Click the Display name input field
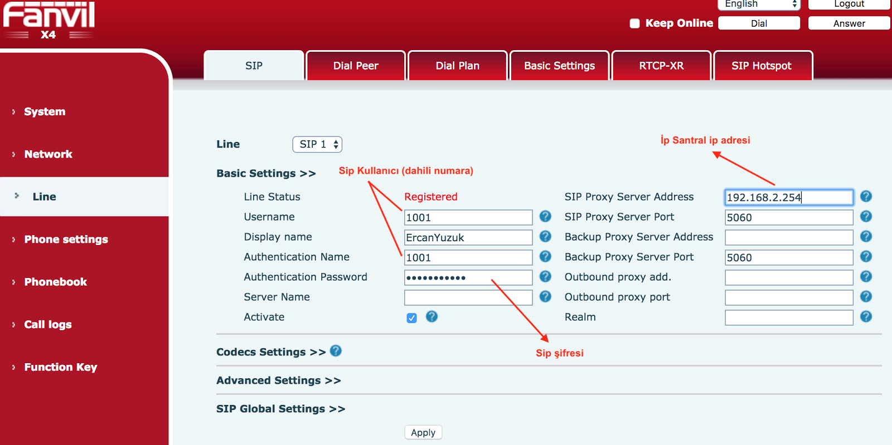 (x=468, y=237)
